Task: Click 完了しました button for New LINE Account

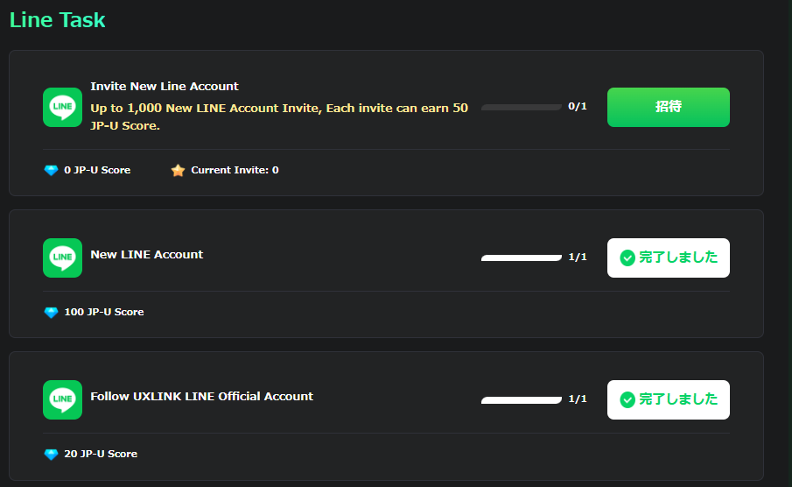Action: [668, 258]
